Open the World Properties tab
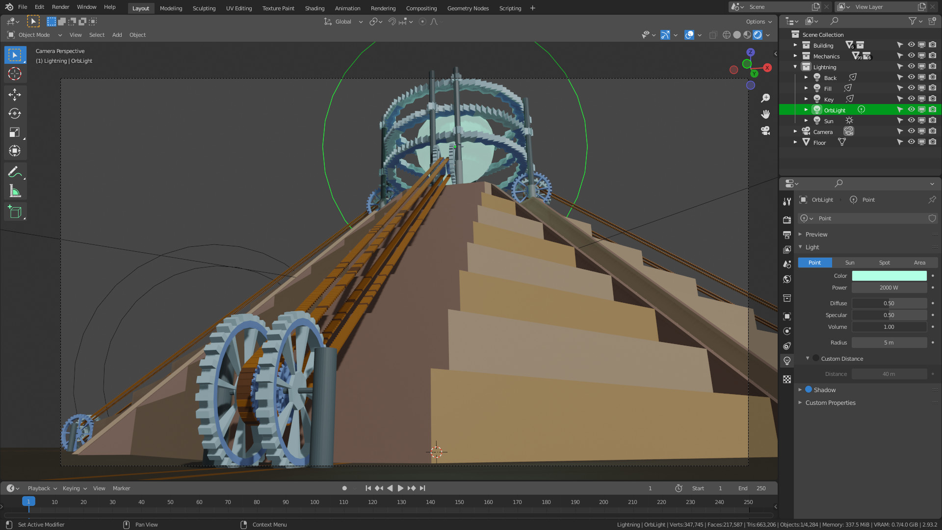 click(787, 279)
